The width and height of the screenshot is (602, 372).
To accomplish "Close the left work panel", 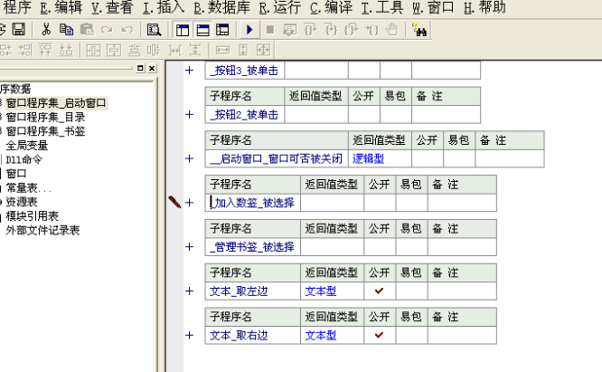I will click(x=152, y=68).
